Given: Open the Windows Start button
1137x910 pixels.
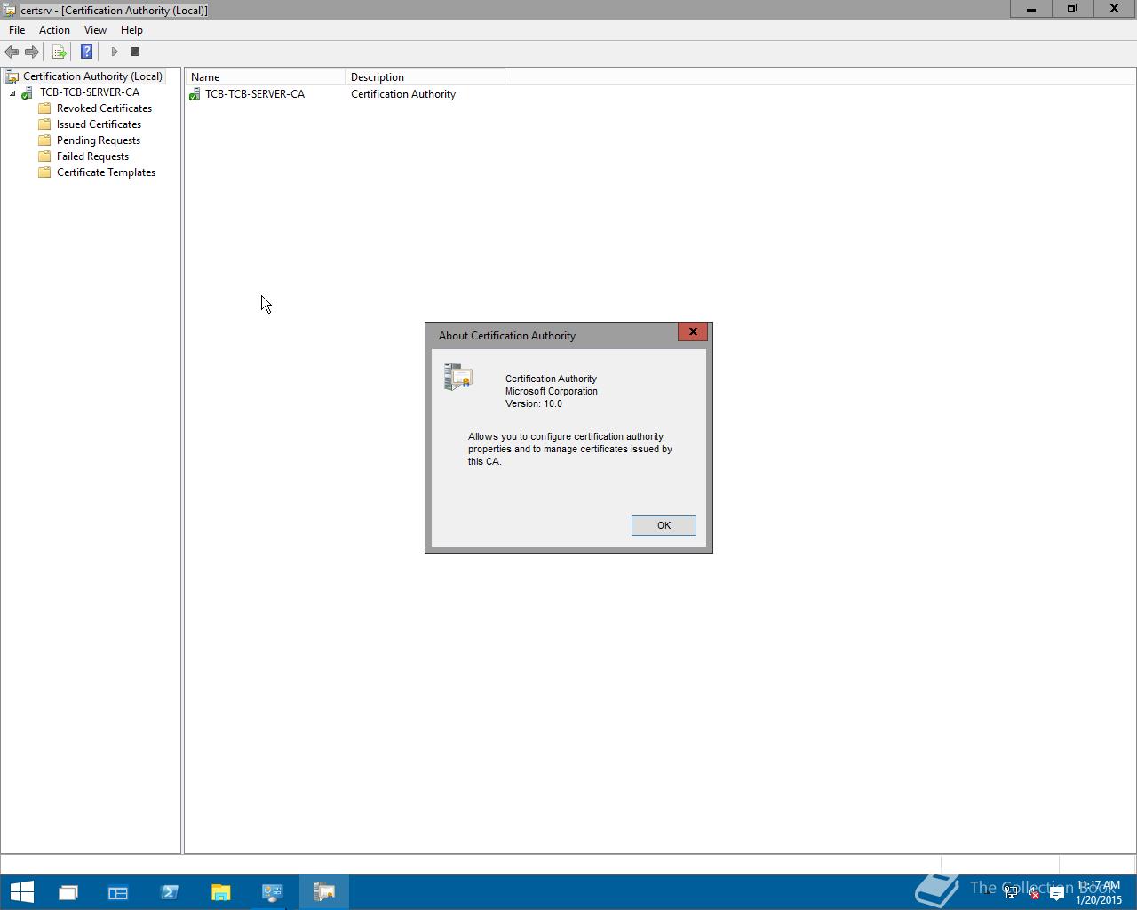Looking at the screenshot, I should (x=21, y=891).
